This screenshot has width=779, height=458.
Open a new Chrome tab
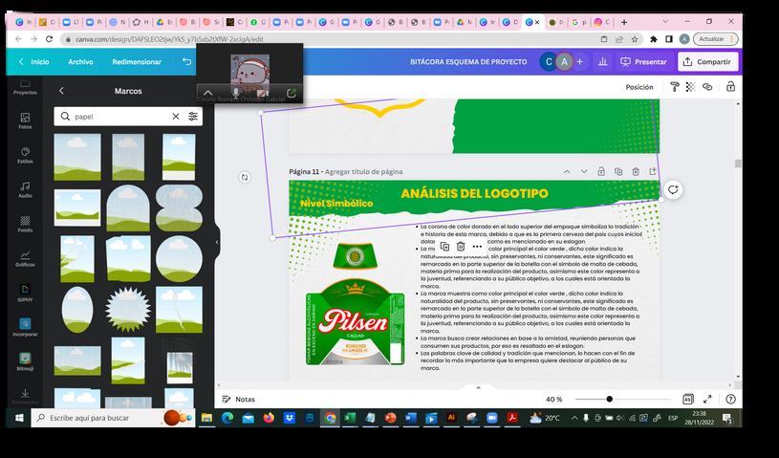tap(624, 22)
